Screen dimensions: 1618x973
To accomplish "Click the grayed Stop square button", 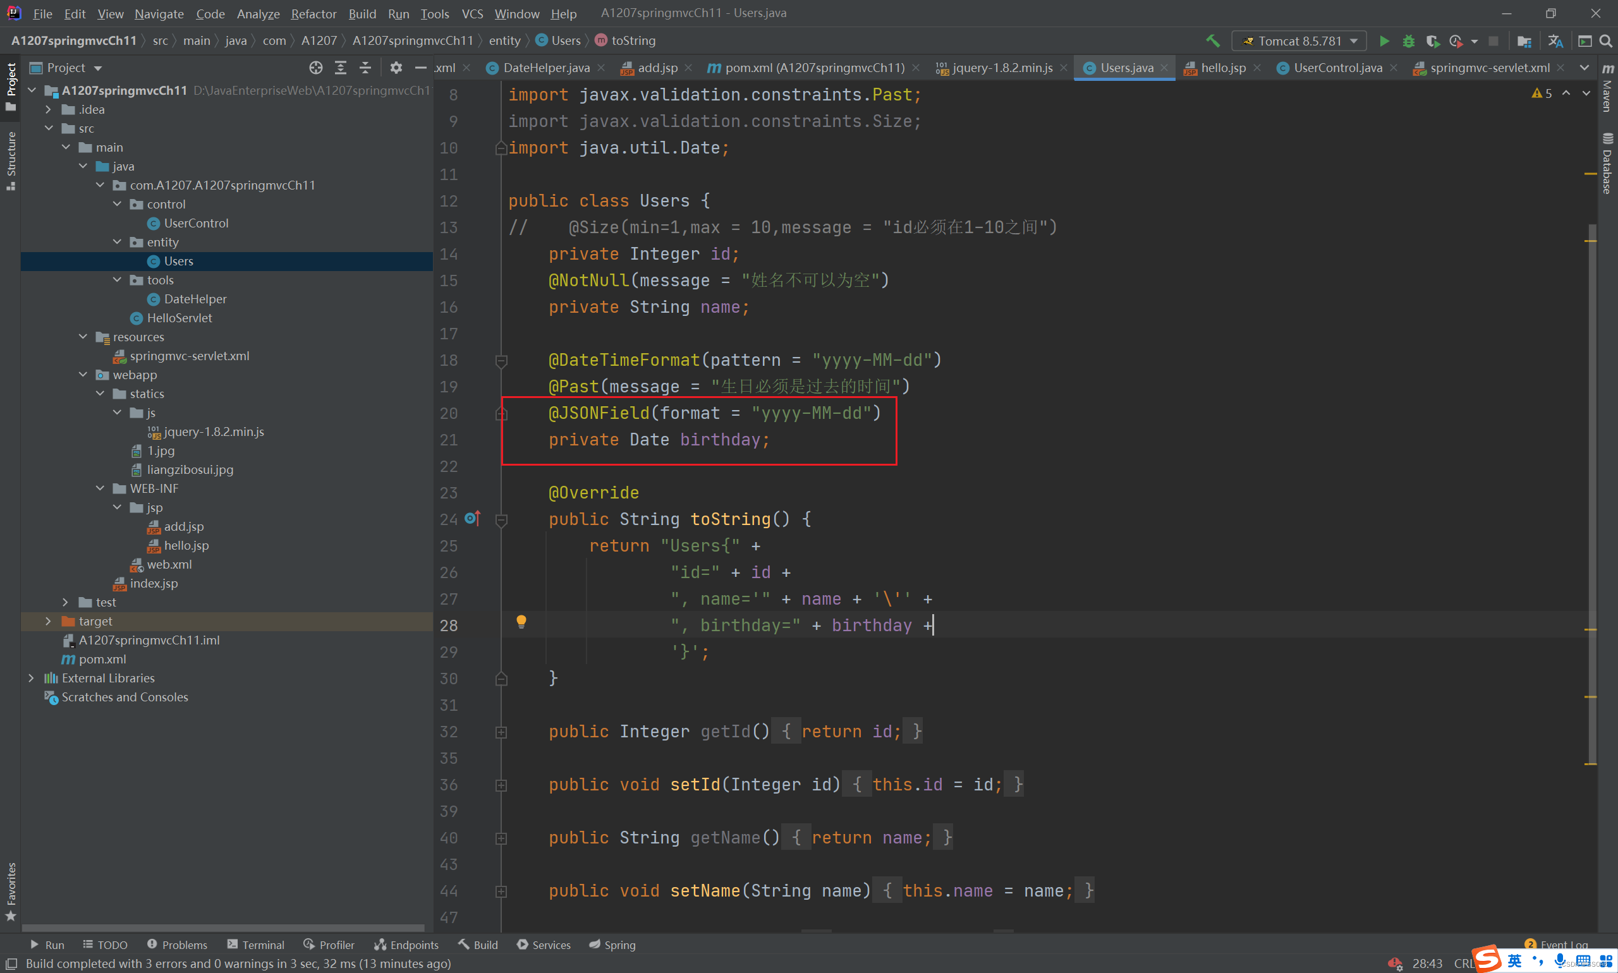I will click(1493, 40).
